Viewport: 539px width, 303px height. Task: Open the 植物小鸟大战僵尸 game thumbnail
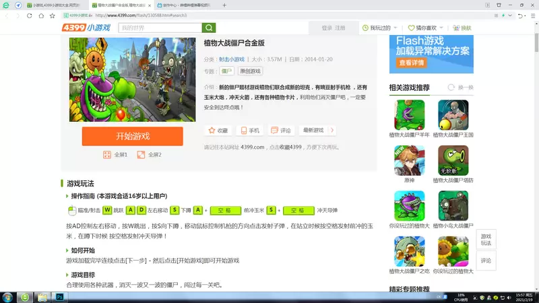(x=453, y=206)
